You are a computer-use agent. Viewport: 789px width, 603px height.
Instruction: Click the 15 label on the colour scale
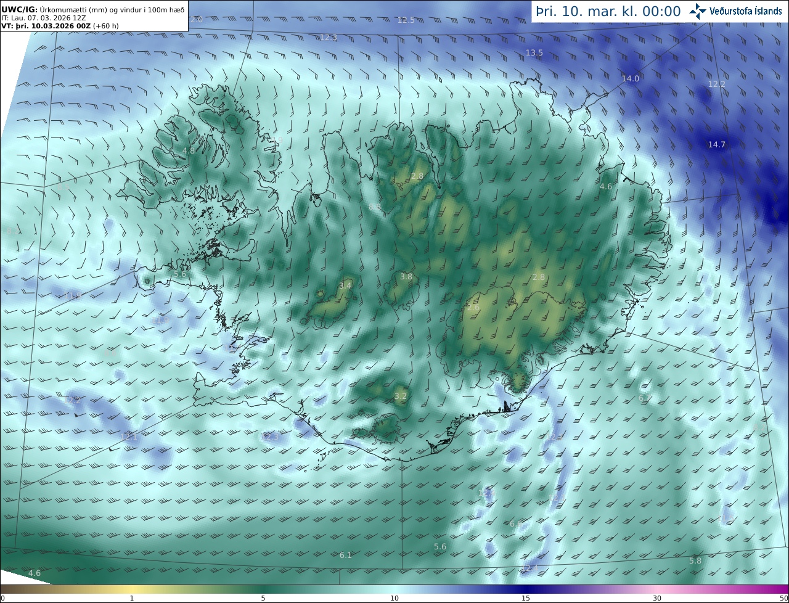(526, 598)
